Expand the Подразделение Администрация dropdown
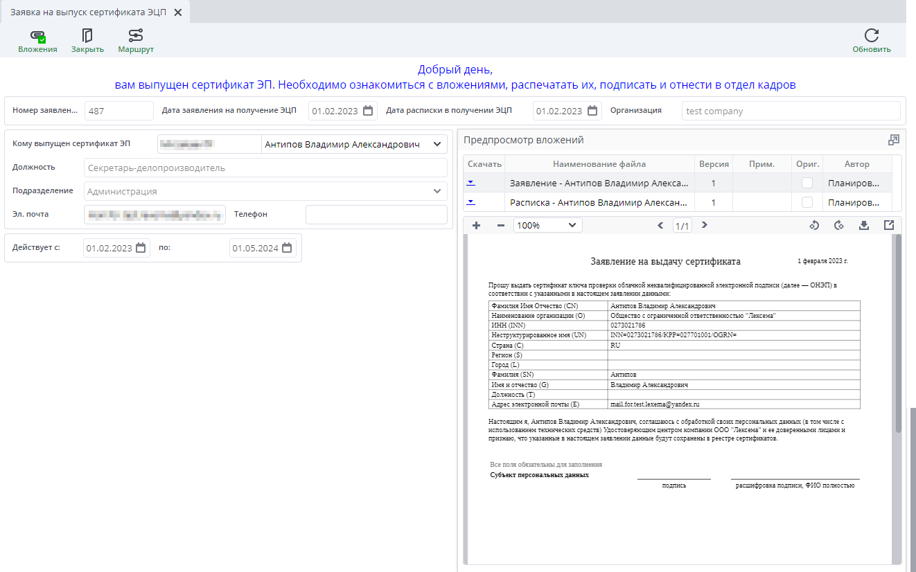The height and width of the screenshot is (572, 916). (437, 191)
